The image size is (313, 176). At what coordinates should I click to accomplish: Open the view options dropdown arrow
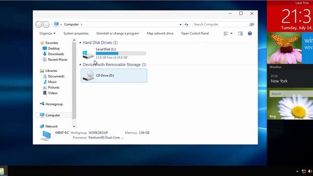pos(231,33)
